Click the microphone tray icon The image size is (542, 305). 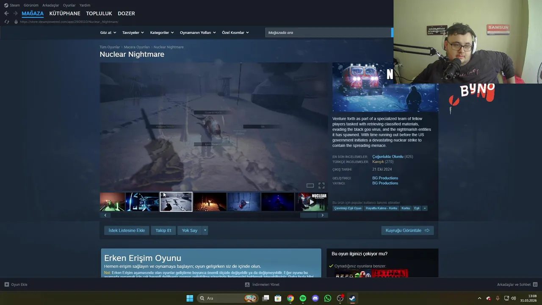point(498,298)
